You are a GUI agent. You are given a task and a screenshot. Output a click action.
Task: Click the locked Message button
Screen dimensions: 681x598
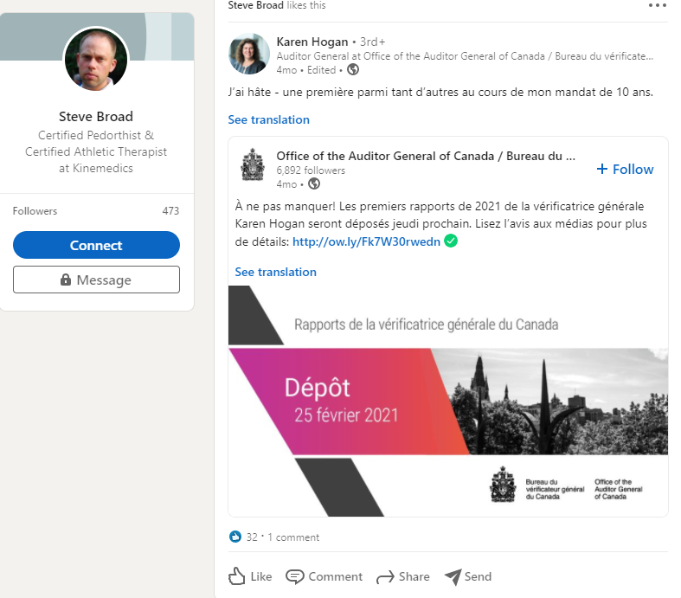(x=96, y=280)
